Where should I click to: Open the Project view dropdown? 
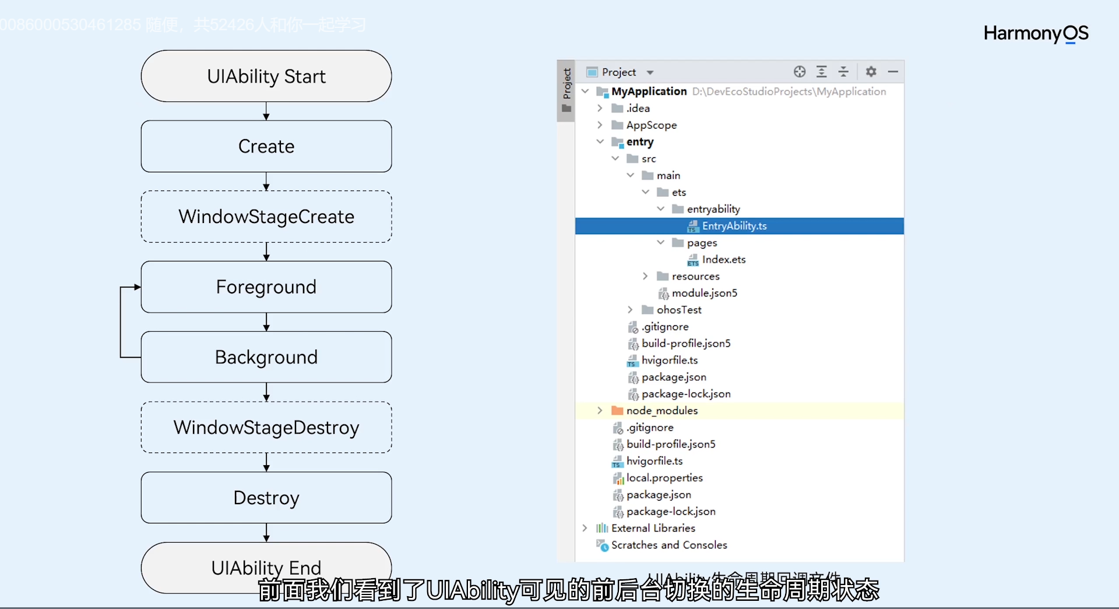pos(650,73)
